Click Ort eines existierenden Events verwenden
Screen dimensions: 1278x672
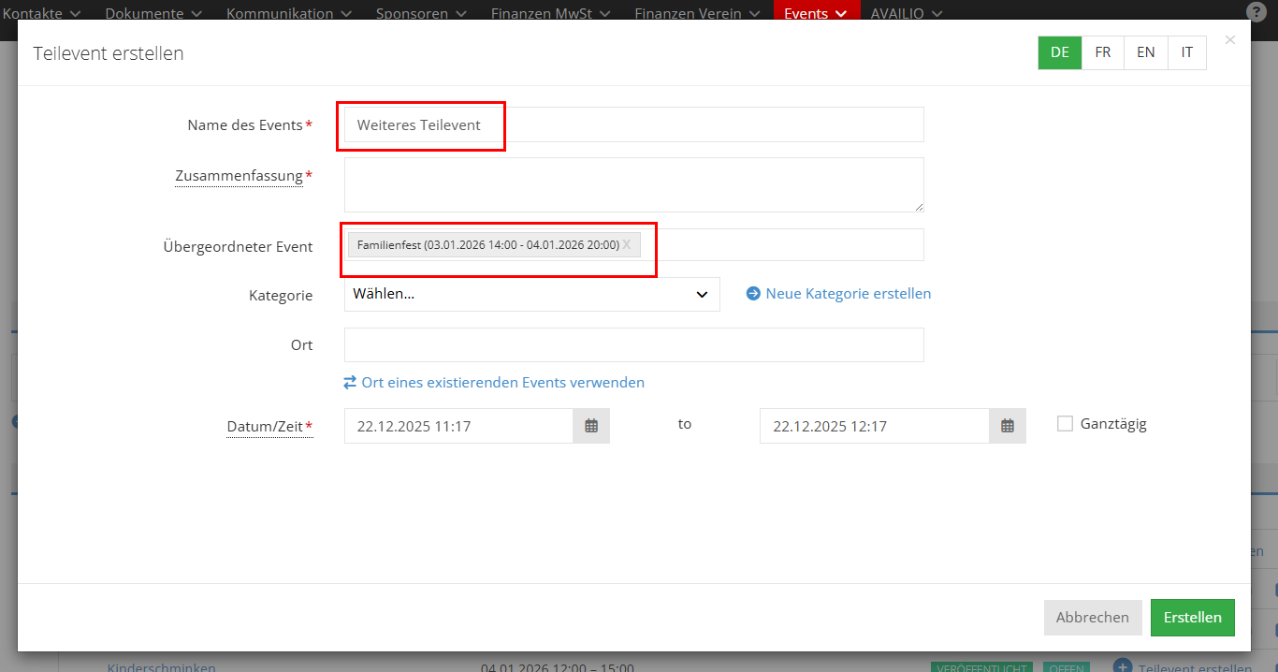point(502,383)
